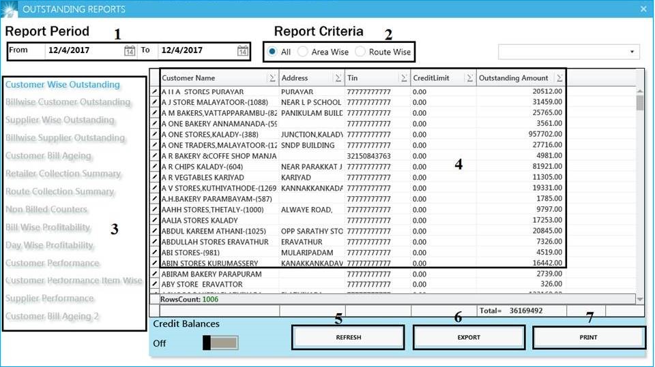This screenshot has height=367, width=655.
Task: Open Supplier Wise Outstanding report
Action: pyautogui.click(x=60, y=120)
